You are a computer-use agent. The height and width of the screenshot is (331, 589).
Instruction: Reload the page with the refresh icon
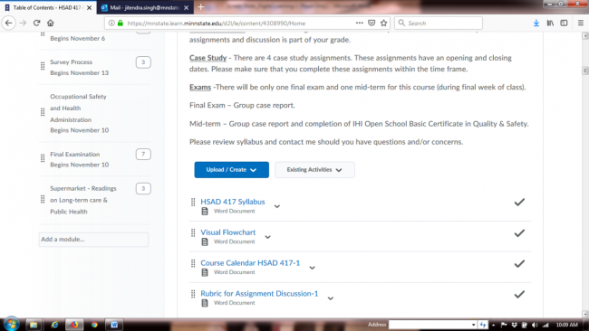(36, 23)
